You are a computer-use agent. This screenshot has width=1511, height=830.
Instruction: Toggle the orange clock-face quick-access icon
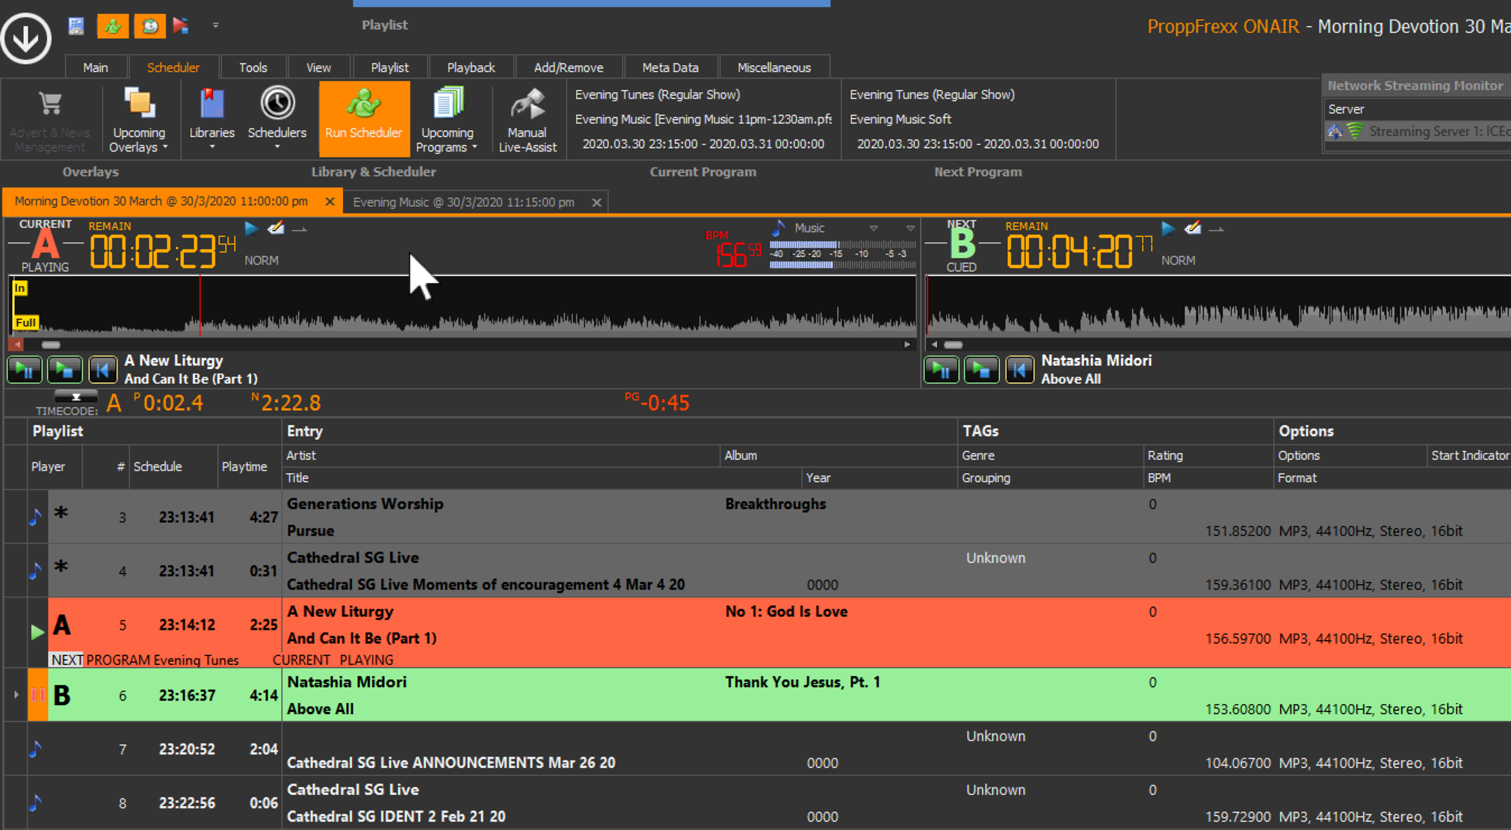tap(149, 26)
